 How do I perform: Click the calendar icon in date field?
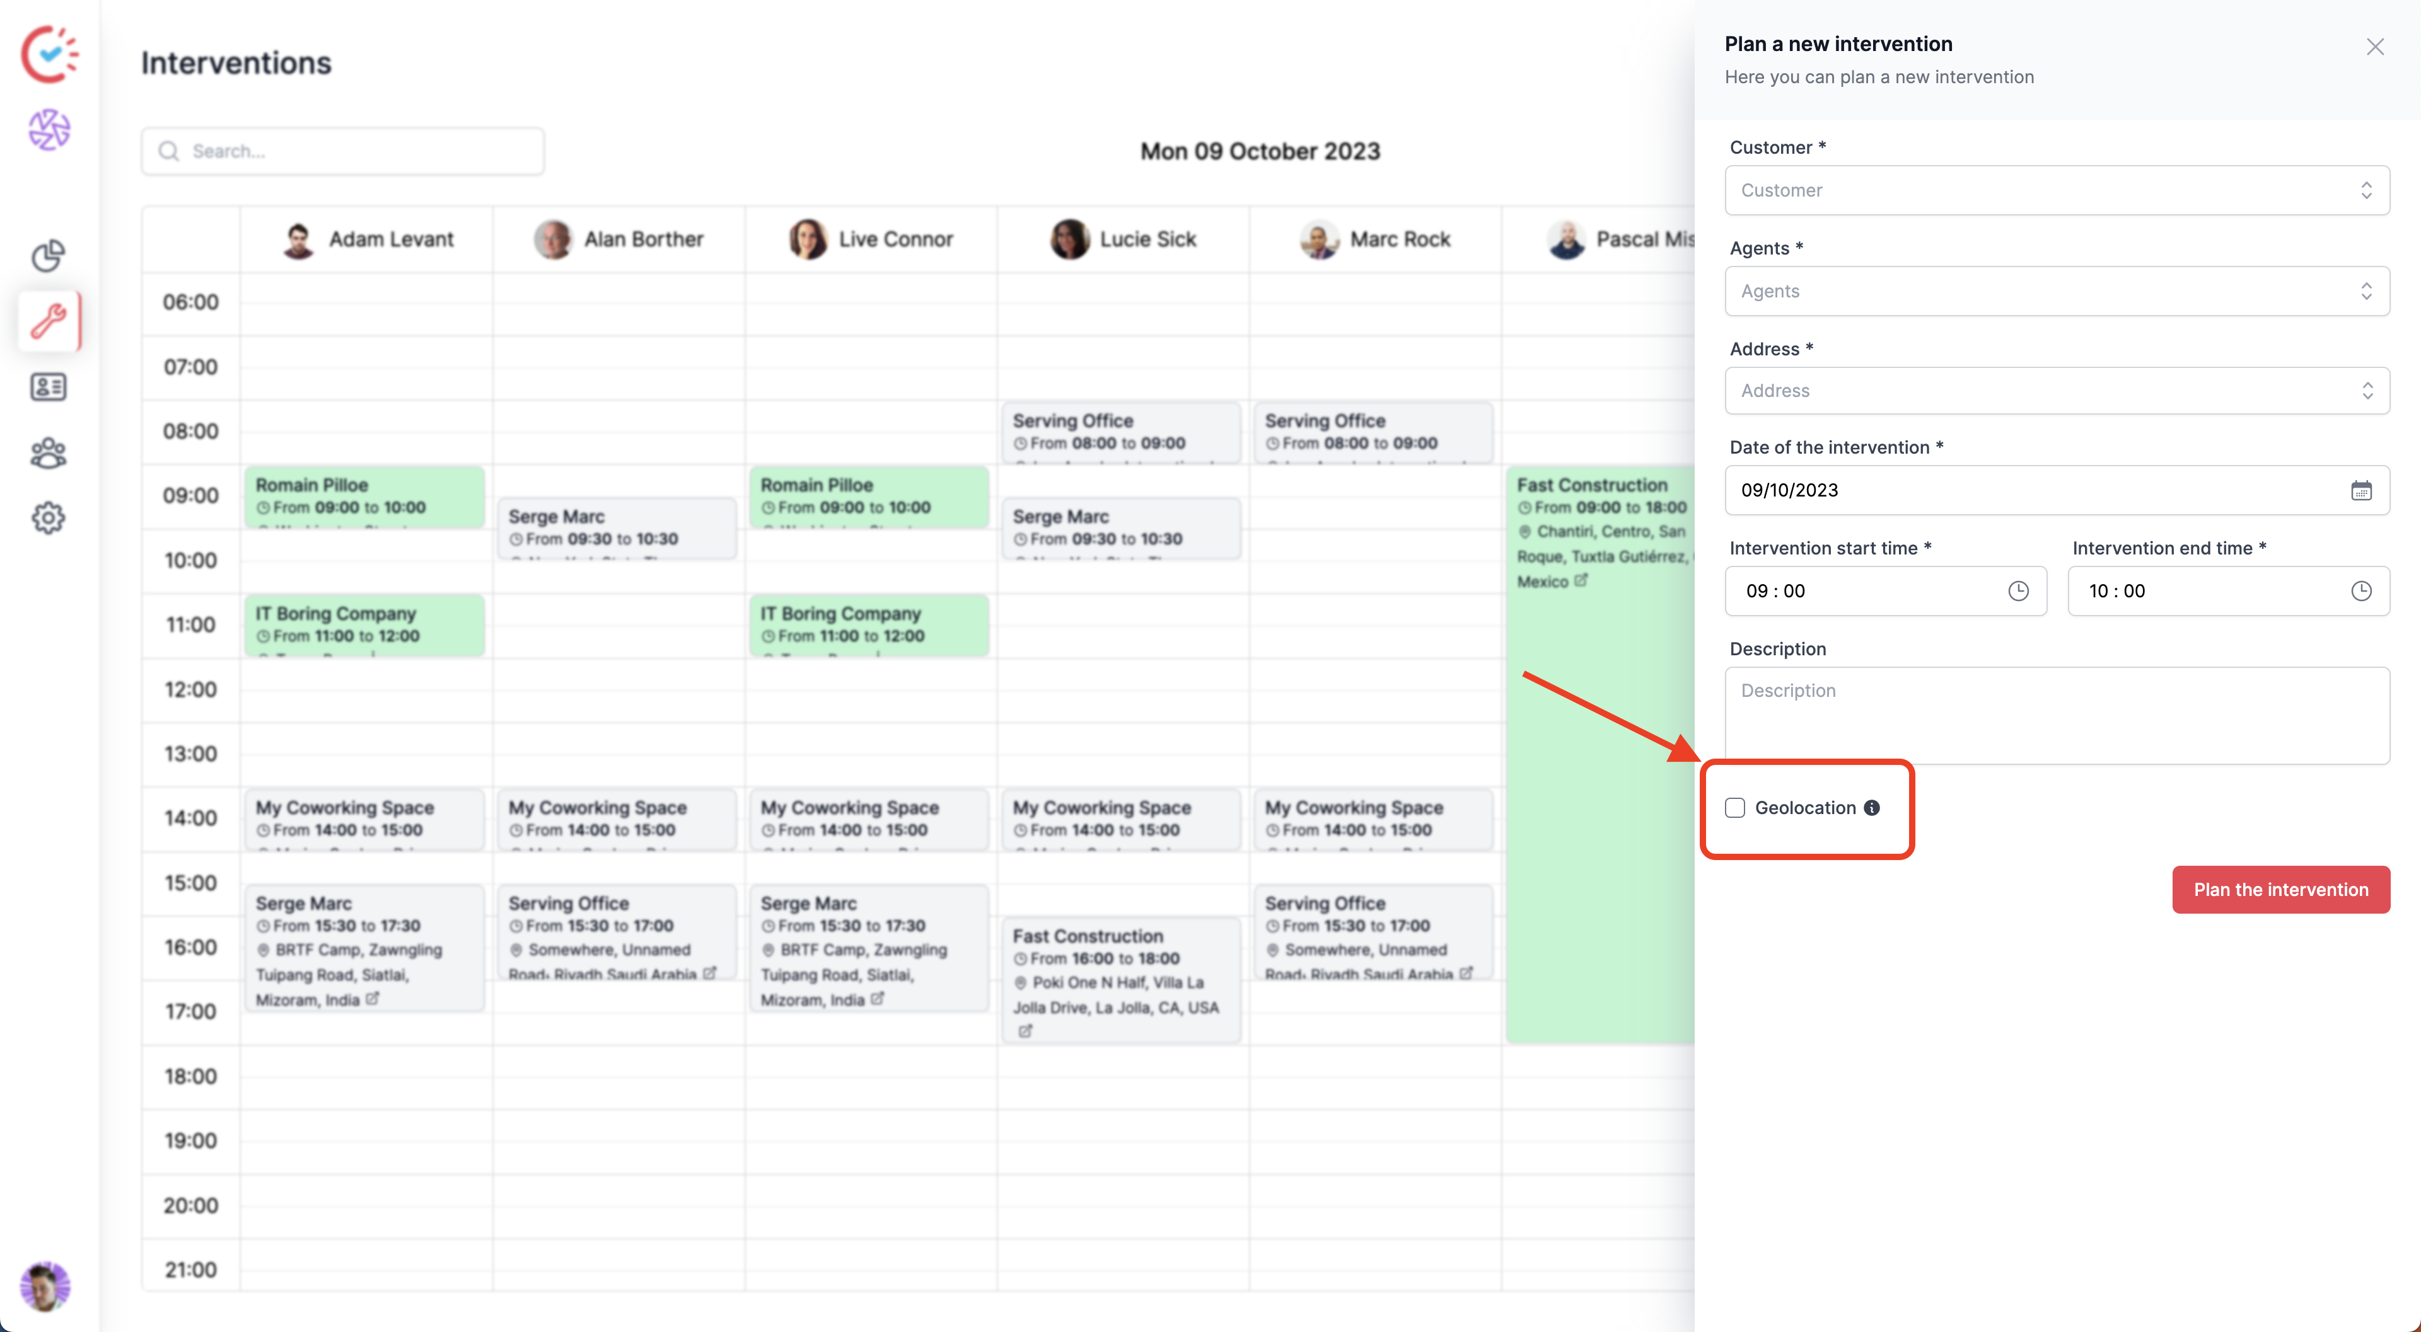[x=2361, y=490]
